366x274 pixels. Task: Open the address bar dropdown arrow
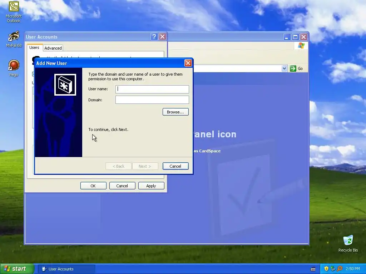coord(284,68)
